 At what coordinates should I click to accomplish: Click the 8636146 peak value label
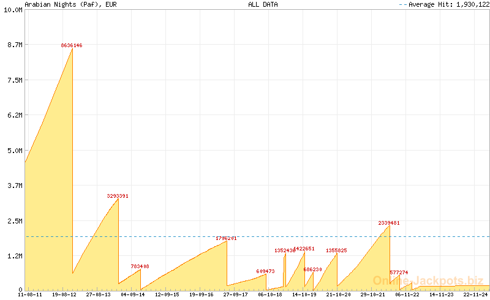pyautogui.click(x=72, y=45)
